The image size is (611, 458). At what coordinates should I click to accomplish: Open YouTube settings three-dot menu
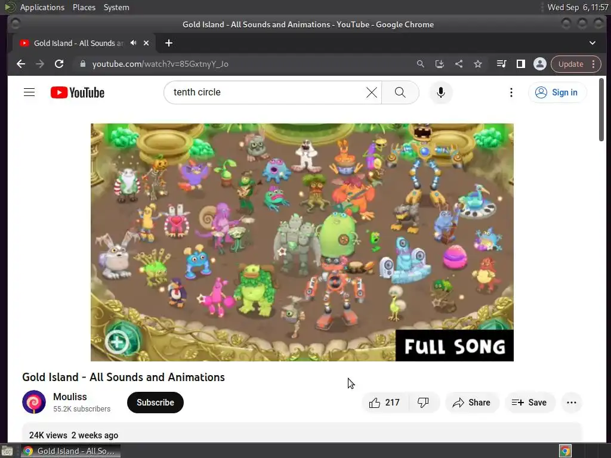pyautogui.click(x=511, y=92)
